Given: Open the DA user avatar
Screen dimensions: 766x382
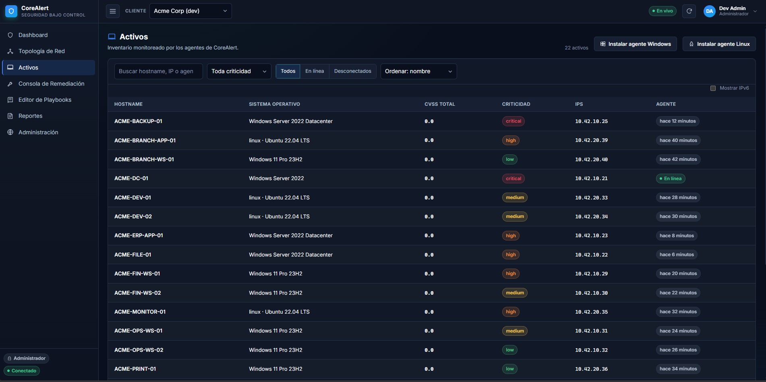Looking at the screenshot, I should click(x=710, y=11).
